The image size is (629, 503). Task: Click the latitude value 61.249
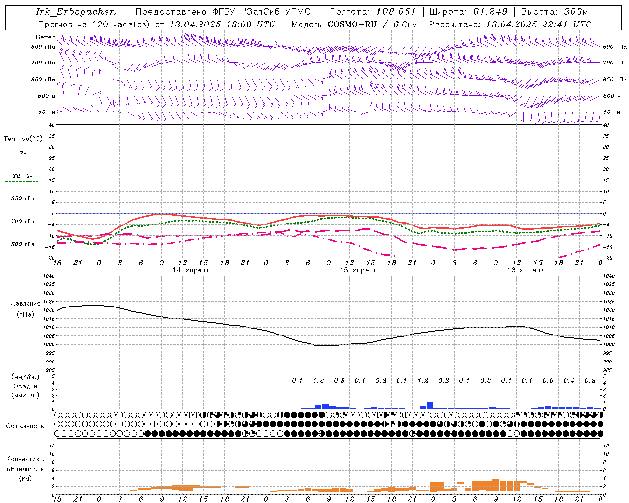(490, 12)
